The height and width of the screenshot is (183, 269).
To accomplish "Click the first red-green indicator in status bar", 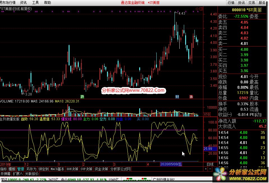I will (x=130, y=180).
